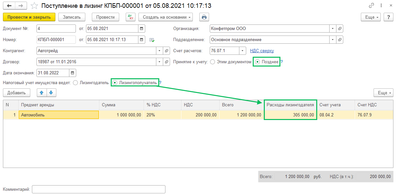
Task: Show help for Принятие к учету
Action: point(282,62)
